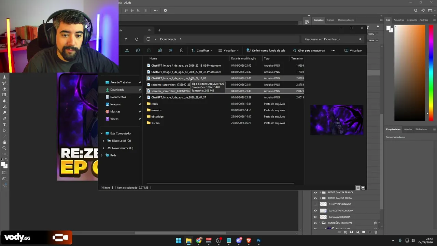This screenshot has width=437, height=246.
Task: Switch to the Amostras tab
Action: [x=399, y=20]
